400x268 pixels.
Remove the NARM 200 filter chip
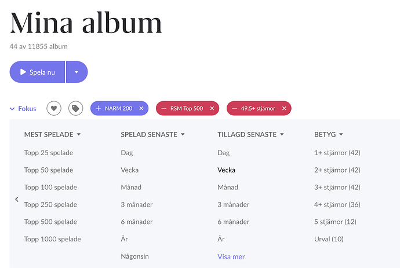click(x=141, y=108)
